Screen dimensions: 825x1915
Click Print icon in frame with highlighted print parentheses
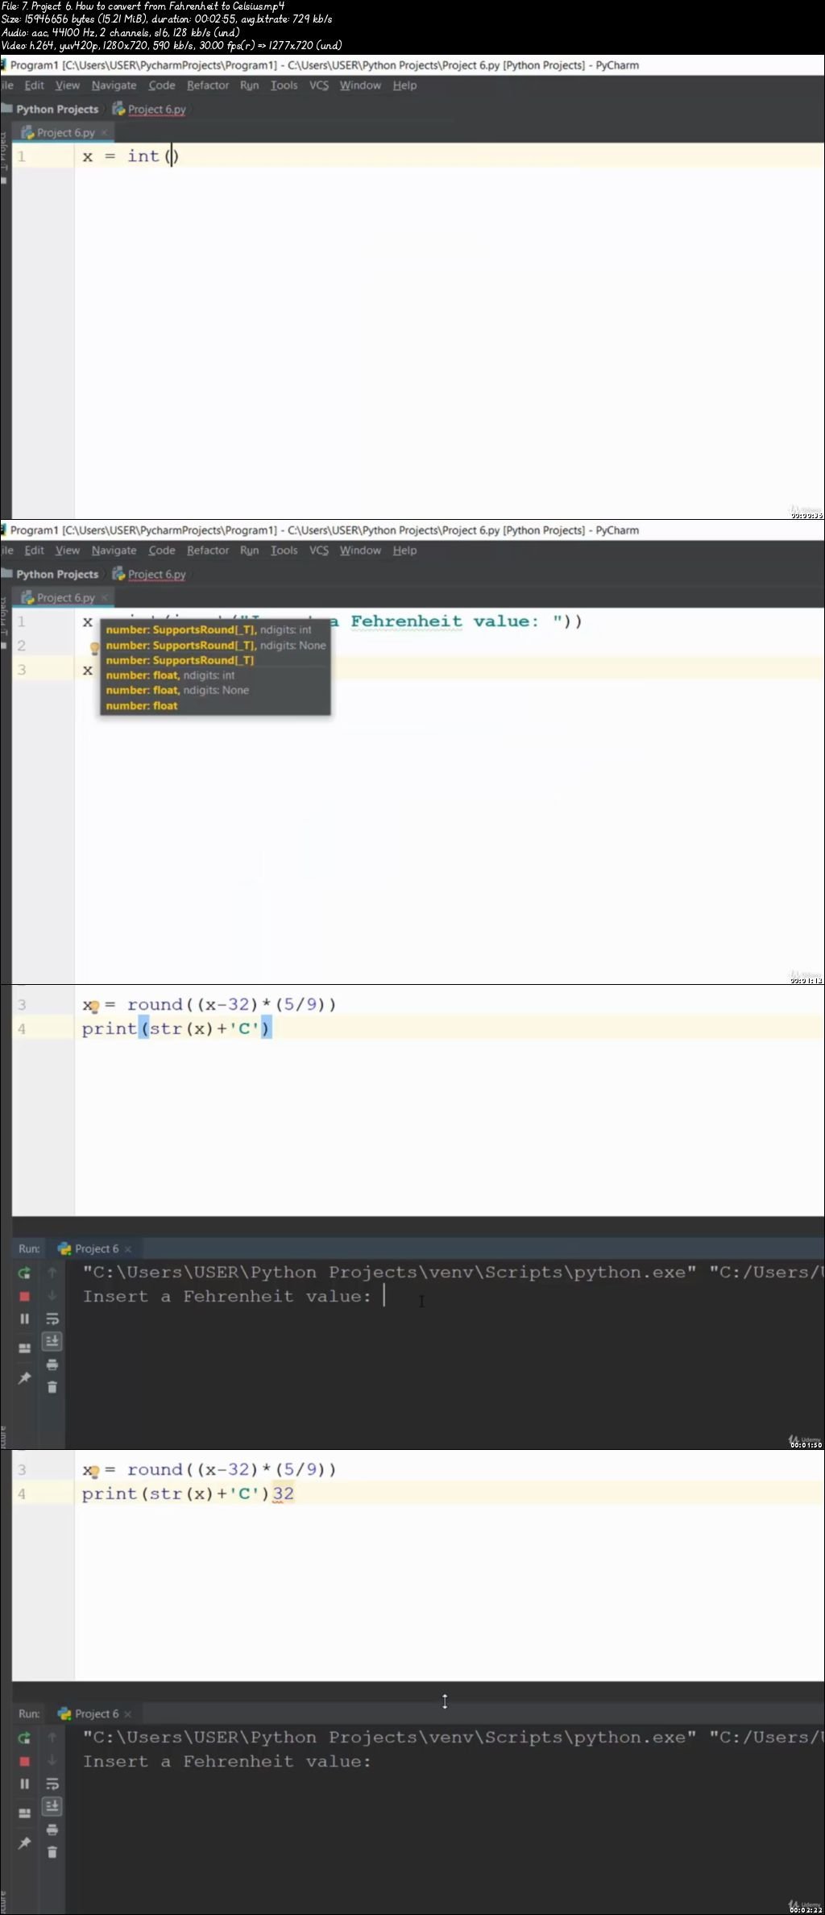click(52, 1365)
